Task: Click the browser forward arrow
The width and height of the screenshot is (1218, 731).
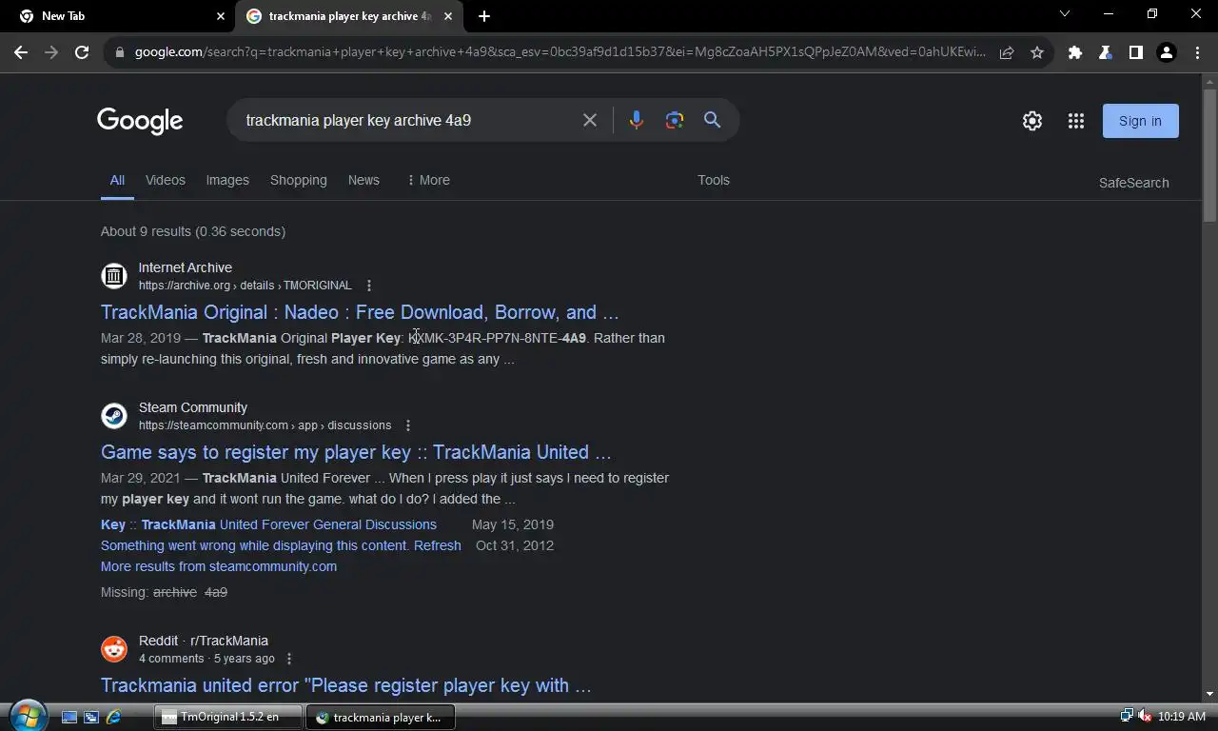Action: 51,52
